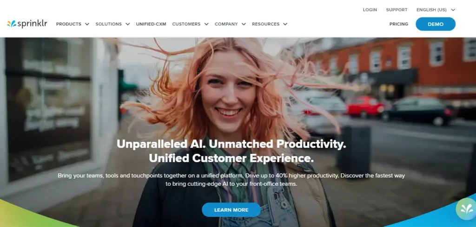Expand the Products dropdown chevron
This screenshot has height=227, width=476.
(x=87, y=24)
